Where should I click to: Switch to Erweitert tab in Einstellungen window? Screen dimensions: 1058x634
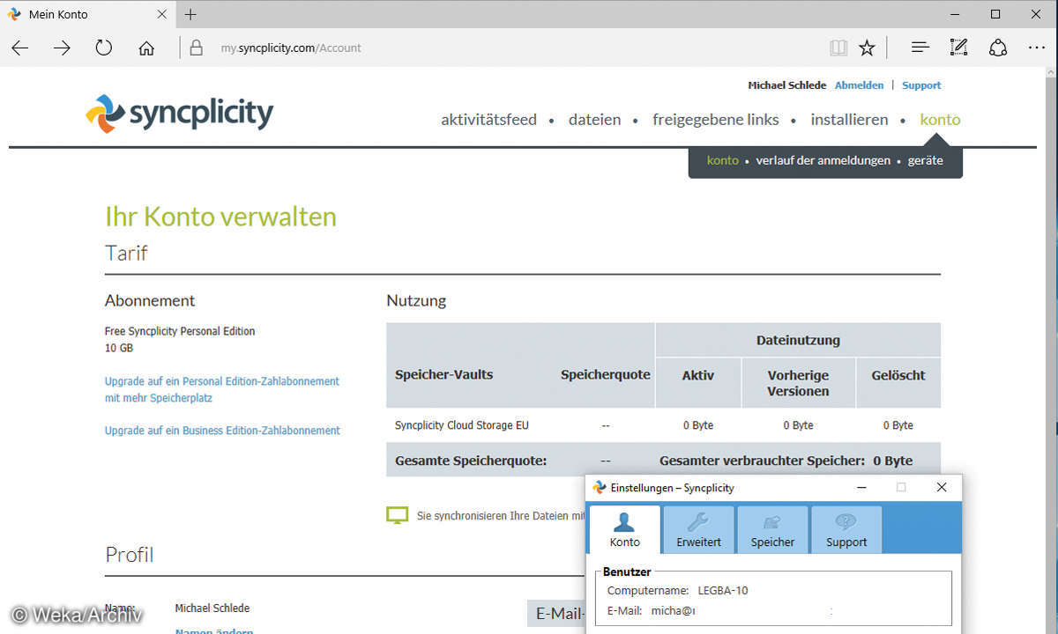pos(698,529)
